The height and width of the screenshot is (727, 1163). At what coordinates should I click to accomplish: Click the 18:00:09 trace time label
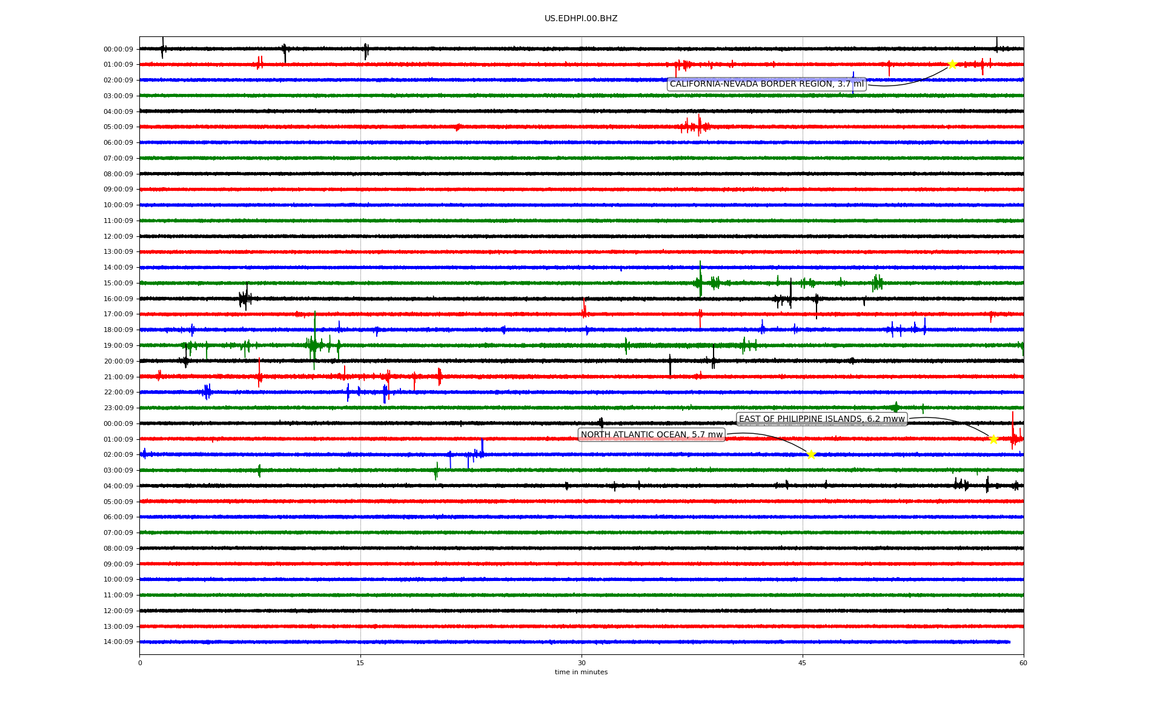coord(118,330)
